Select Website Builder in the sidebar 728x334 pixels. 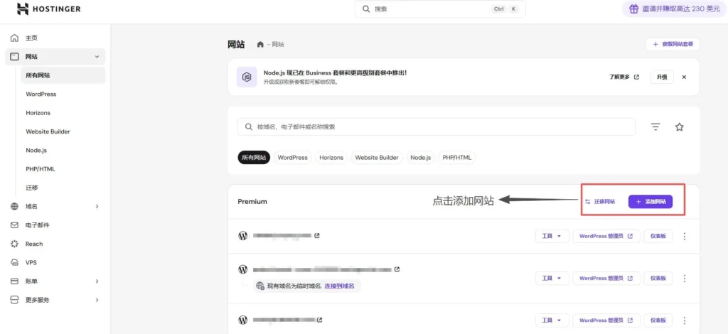click(48, 131)
